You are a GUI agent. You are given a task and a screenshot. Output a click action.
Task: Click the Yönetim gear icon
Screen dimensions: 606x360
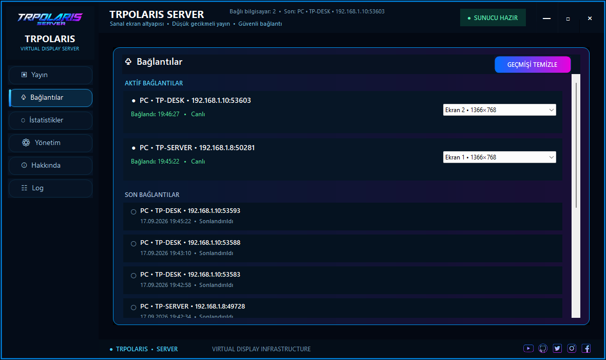[26, 142]
